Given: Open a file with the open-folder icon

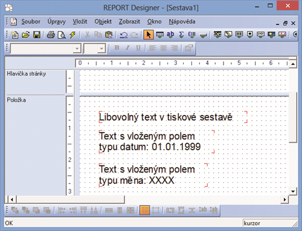Looking at the screenshot, I should click(x=25, y=35).
